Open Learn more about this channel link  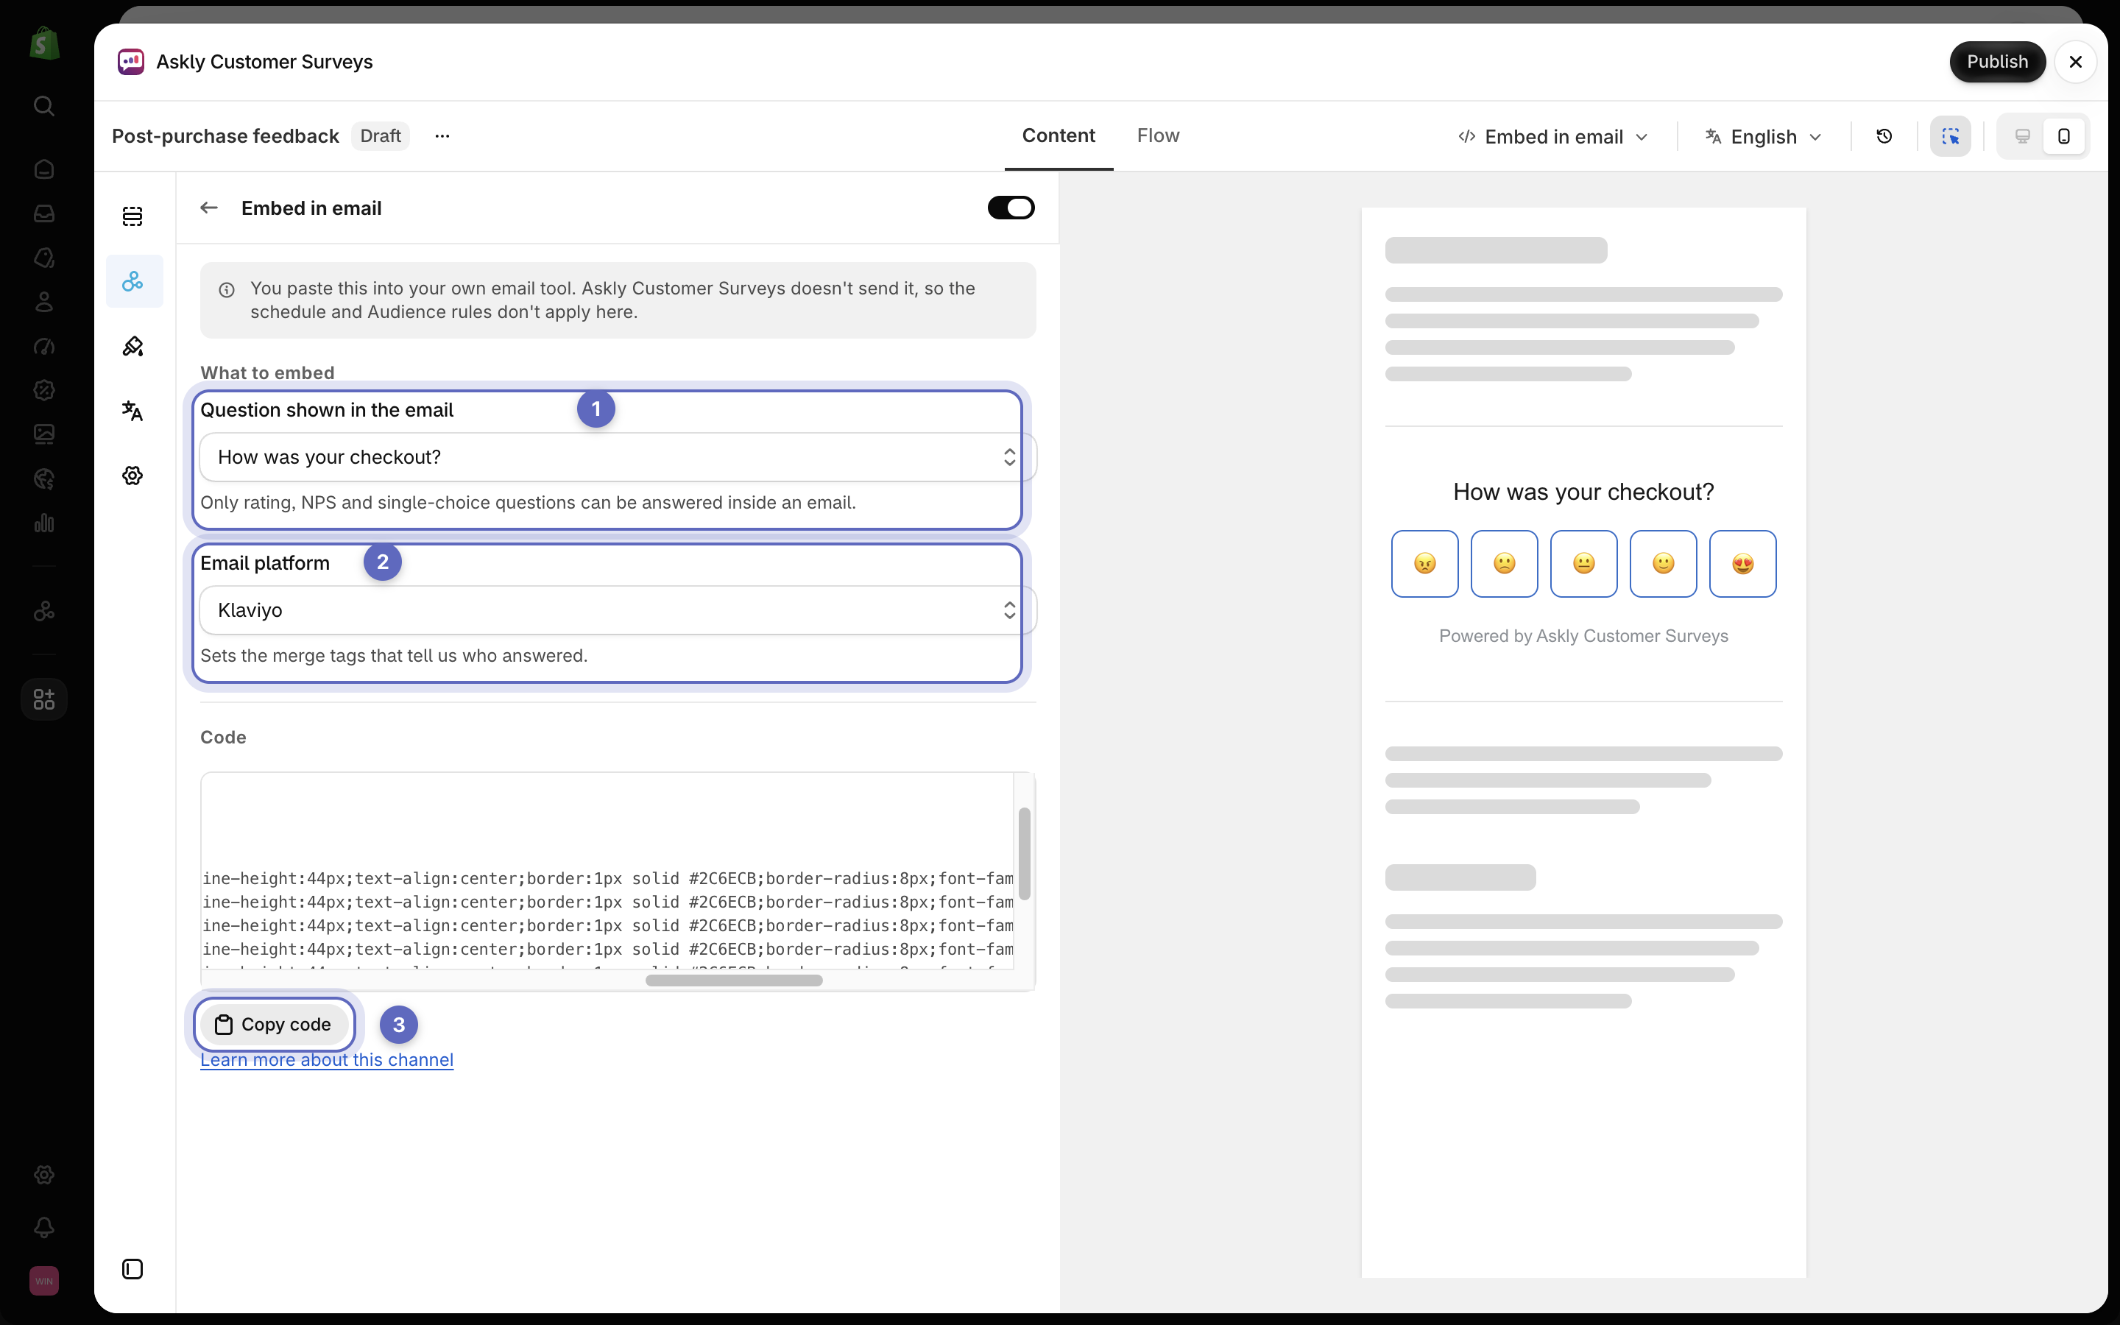327,1059
